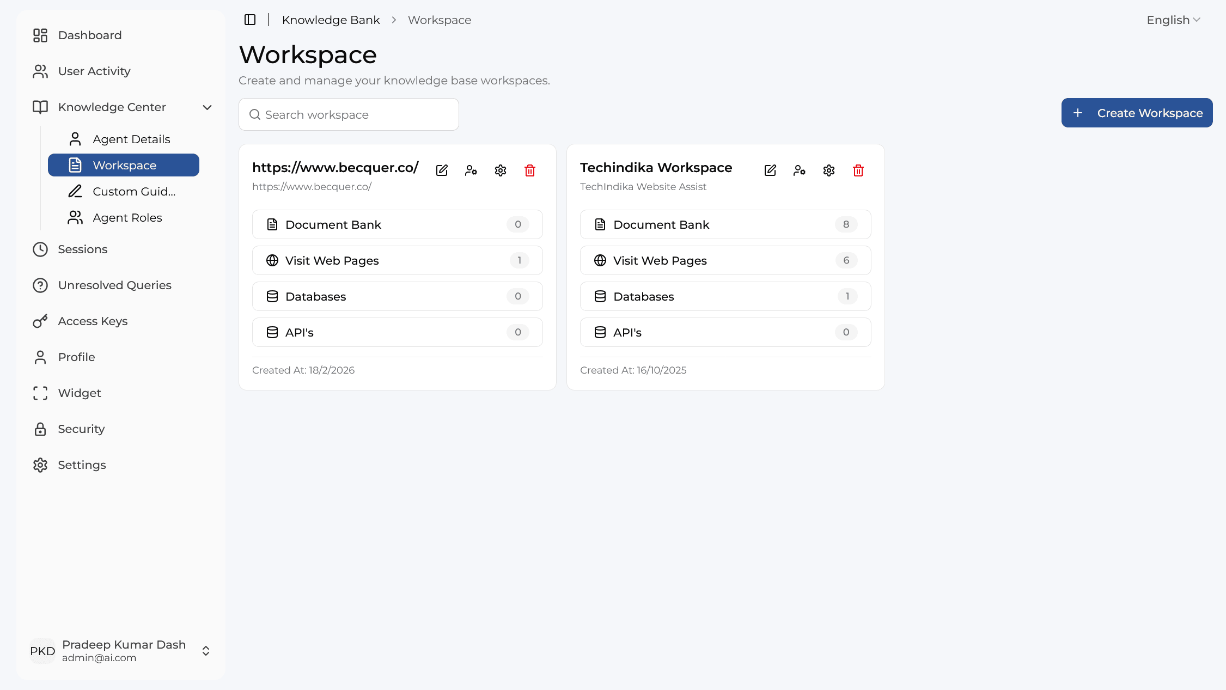Click 'Created At: 16/10/2025' text
Viewport: 1226px width, 690px height.
(633, 370)
